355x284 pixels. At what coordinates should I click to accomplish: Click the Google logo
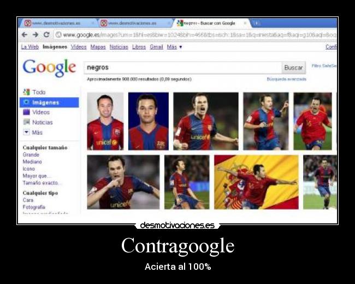tap(49, 68)
